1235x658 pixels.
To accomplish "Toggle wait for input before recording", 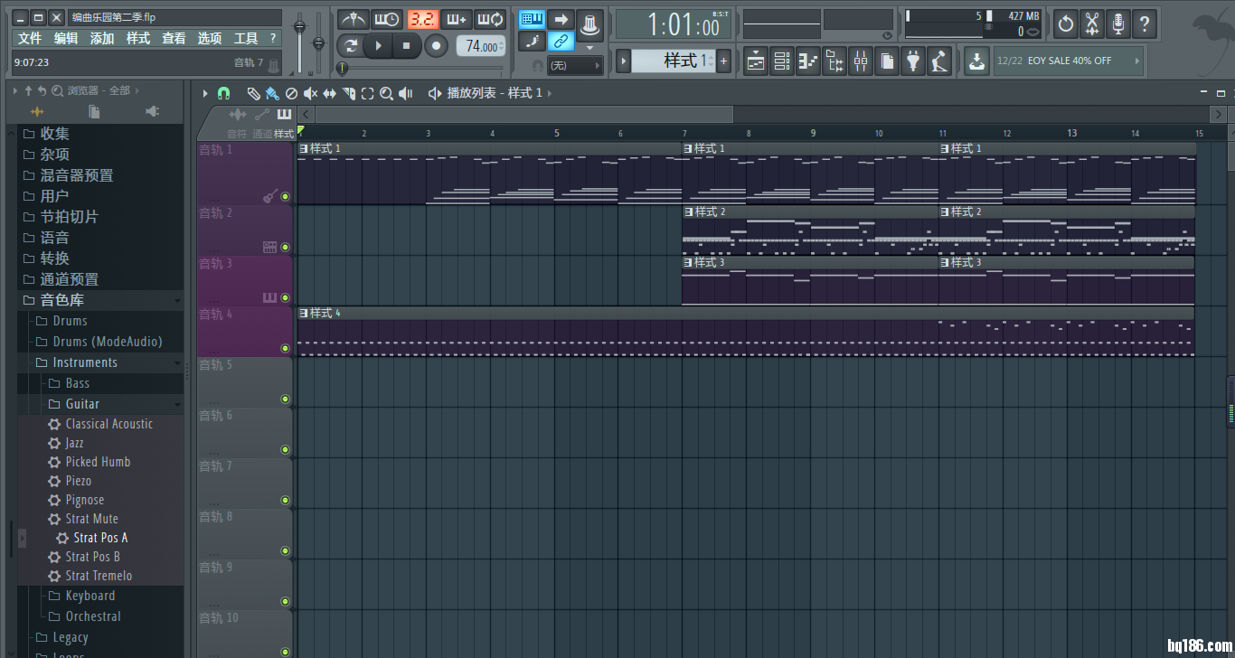I will tap(387, 19).
